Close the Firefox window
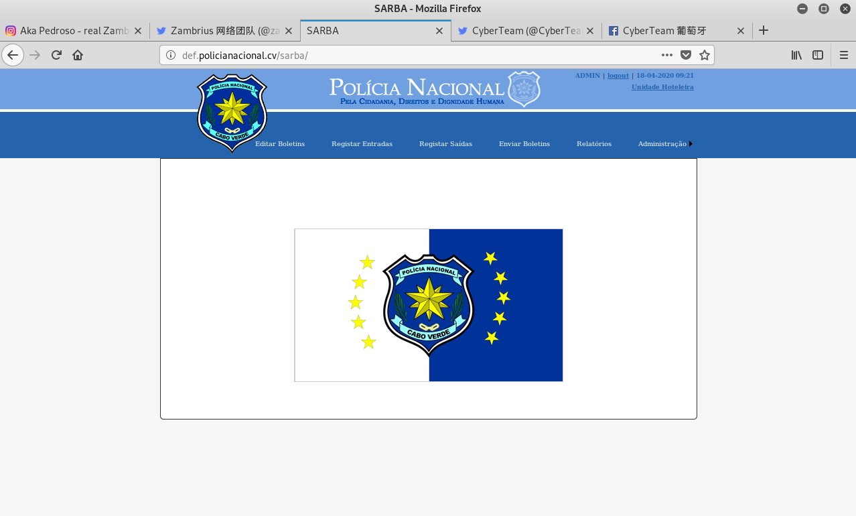This screenshot has height=516, width=856. tap(845, 9)
